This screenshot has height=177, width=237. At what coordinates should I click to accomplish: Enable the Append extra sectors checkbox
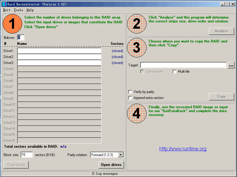pos(130,98)
